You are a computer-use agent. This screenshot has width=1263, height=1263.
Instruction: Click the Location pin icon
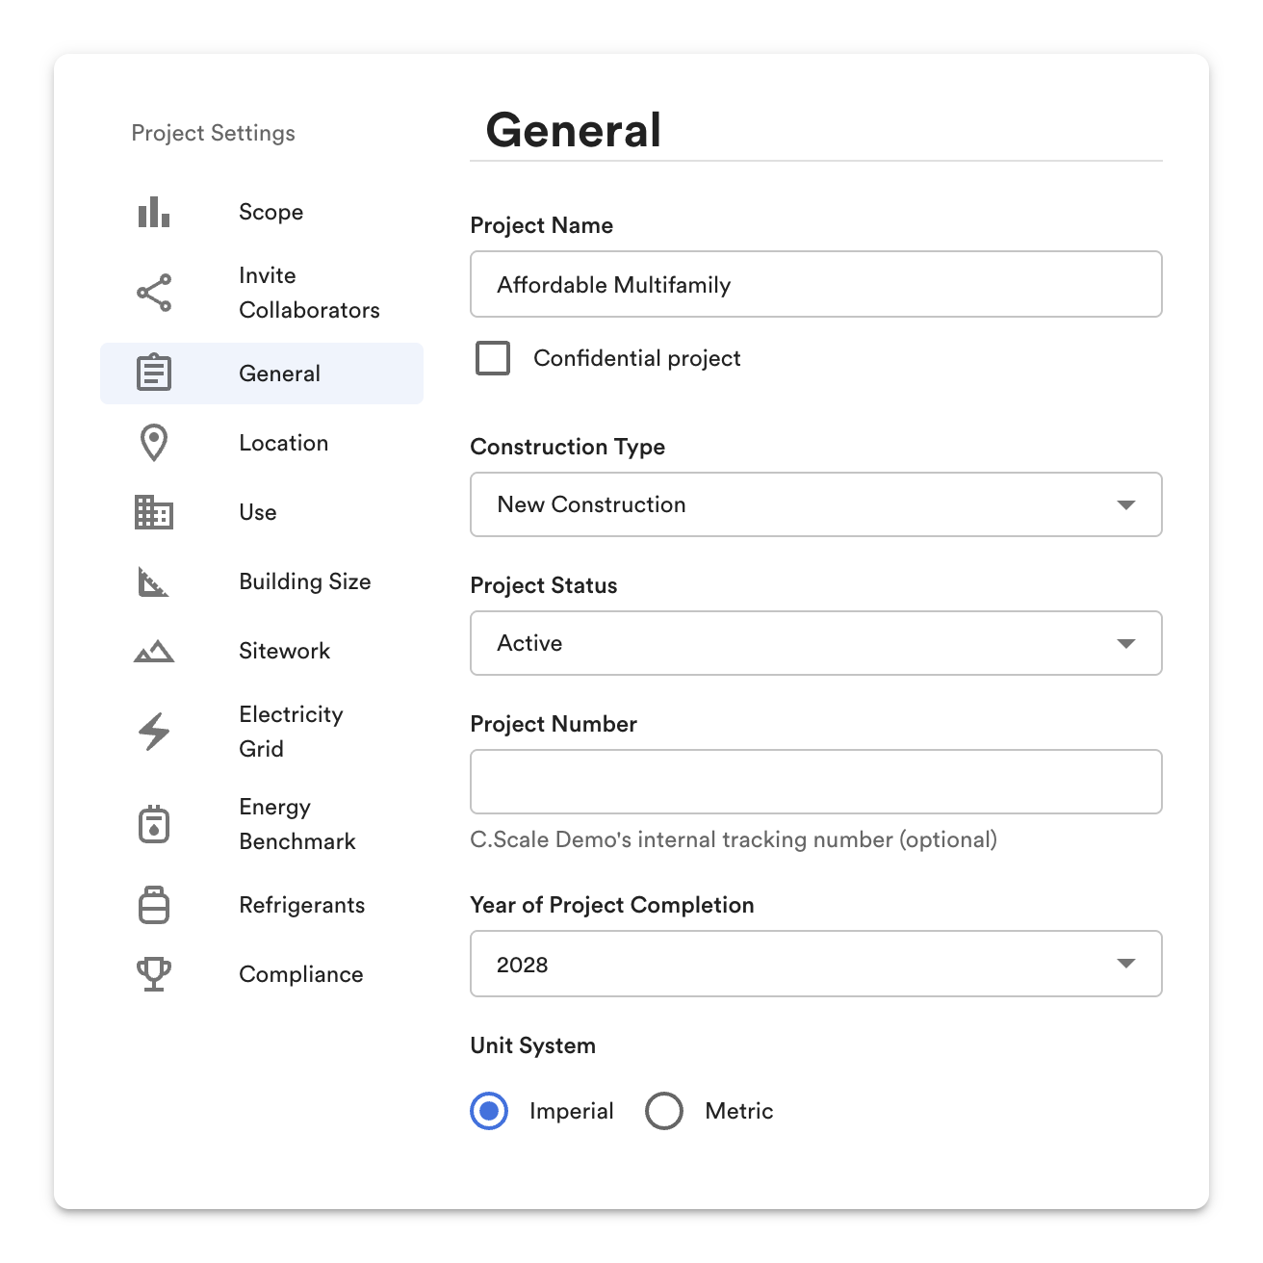click(x=154, y=443)
